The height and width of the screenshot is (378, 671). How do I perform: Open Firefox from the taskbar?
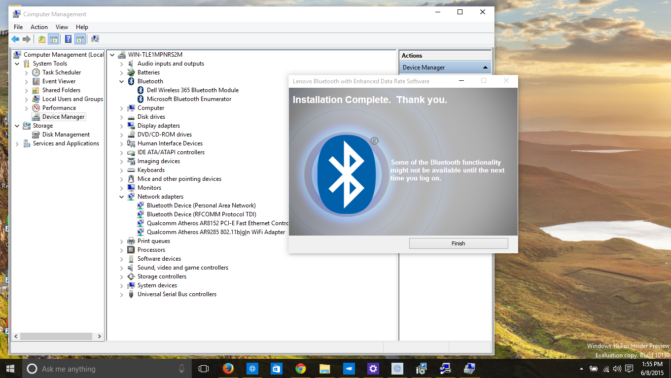tap(228, 369)
